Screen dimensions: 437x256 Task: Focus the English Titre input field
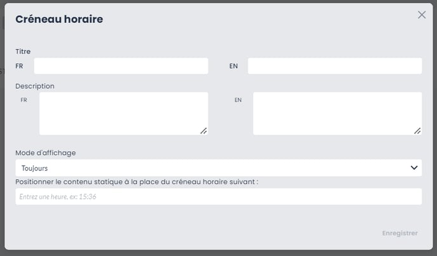pos(334,66)
